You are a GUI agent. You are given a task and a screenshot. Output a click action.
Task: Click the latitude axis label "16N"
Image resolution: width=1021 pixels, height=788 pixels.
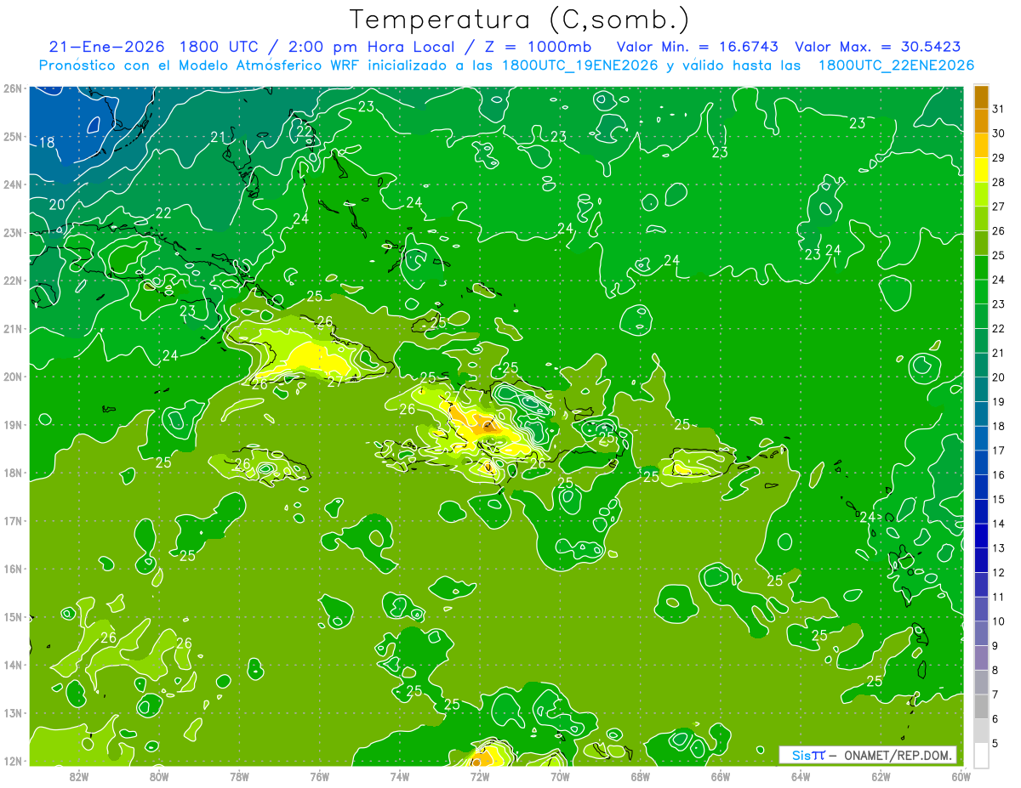point(12,569)
